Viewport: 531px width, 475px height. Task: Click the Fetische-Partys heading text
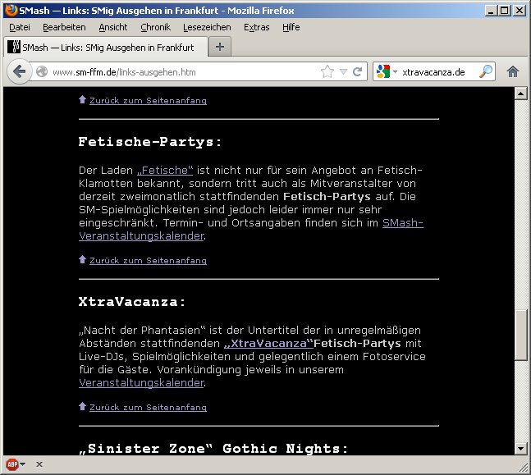[150, 142]
